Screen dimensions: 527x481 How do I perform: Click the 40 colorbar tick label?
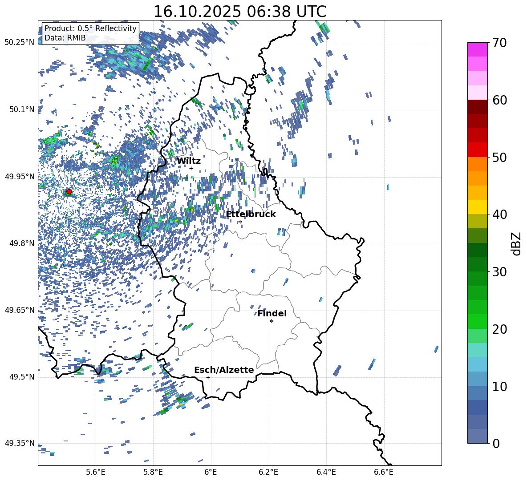pos(499,214)
